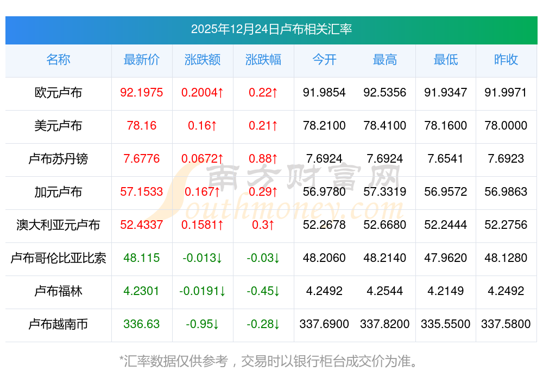Click the change value 0.16↑

pyautogui.click(x=203, y=125)
